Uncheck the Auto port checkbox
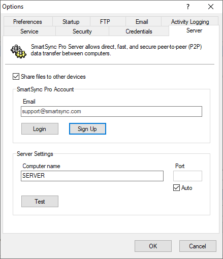 [176, 188]
